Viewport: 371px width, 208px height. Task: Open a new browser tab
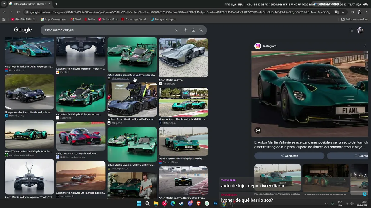pyautogui.click(x=56, y=4)
